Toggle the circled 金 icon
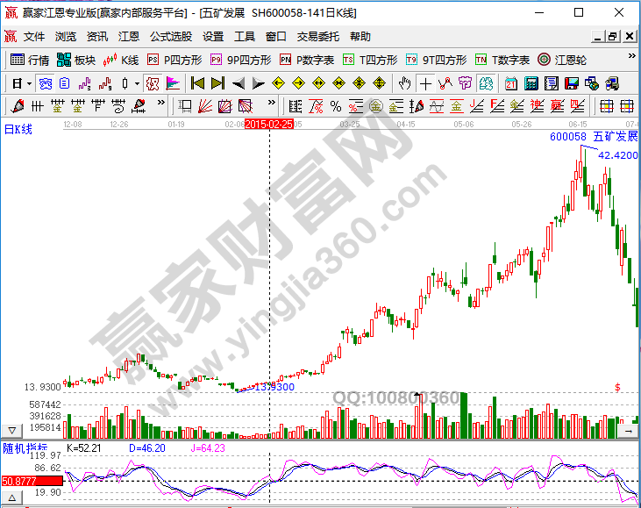This screenshot has height=508, width=641. (375, 106)
